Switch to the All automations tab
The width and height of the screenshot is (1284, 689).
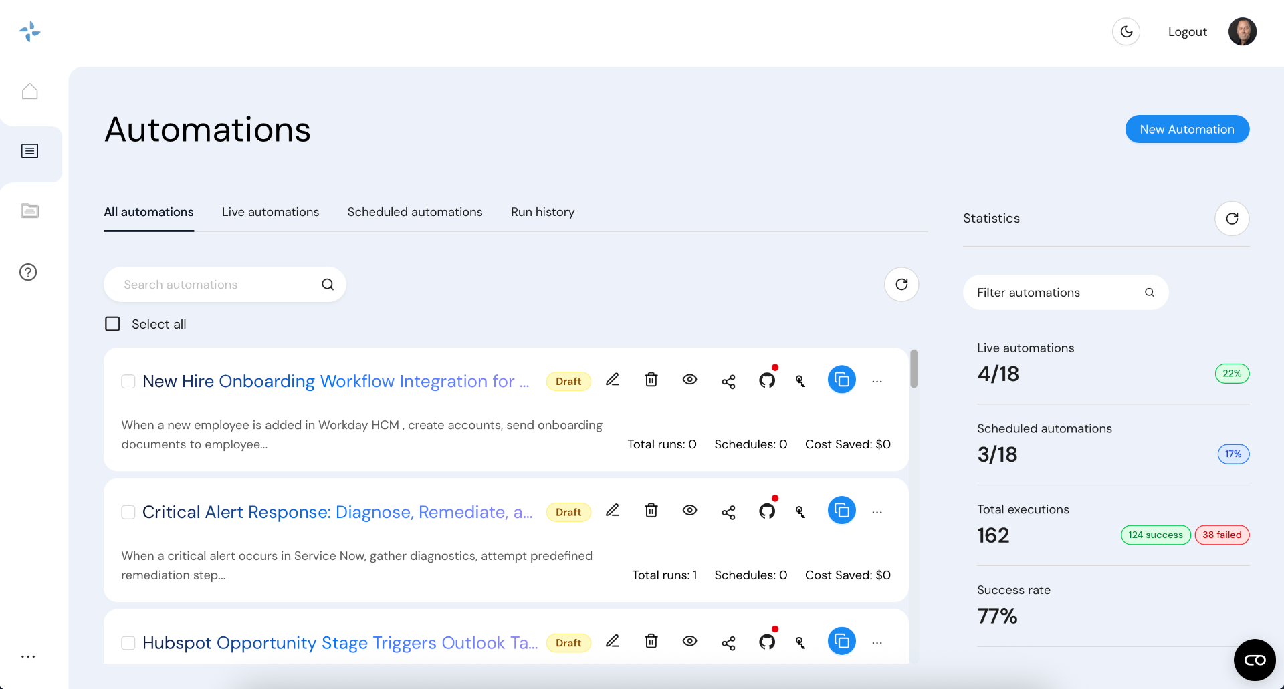click(148, 212)
